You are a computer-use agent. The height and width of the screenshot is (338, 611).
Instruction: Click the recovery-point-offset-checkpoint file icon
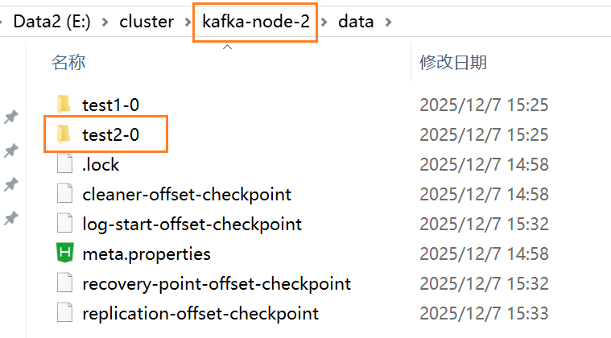click(x=64, y=284)
